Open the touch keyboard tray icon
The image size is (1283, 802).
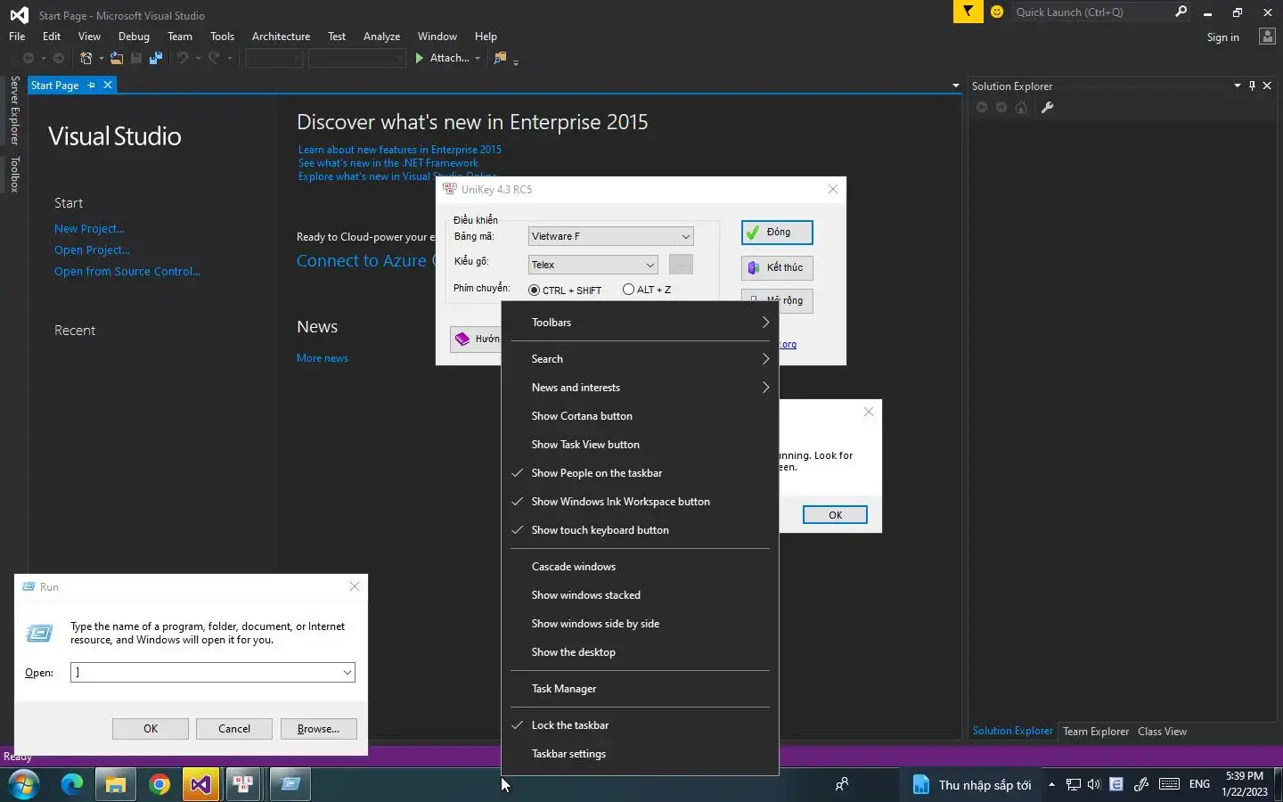[x=1169, y=784]
